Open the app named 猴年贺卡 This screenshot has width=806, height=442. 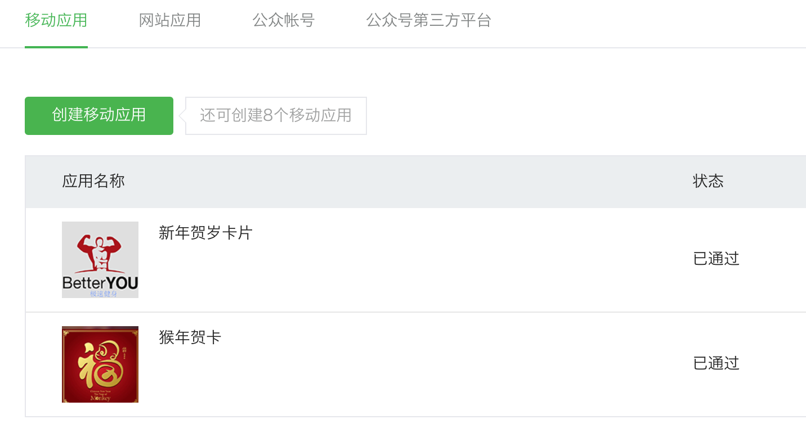pyautogui.click(x=190, y=337)
